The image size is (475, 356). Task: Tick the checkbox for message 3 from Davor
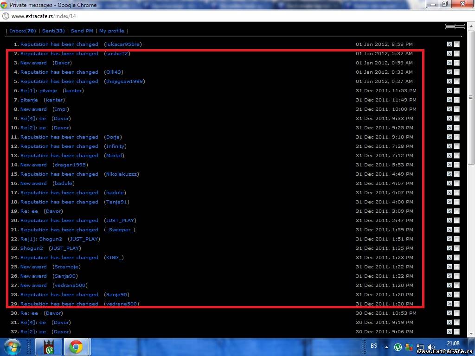coord(456,63)
